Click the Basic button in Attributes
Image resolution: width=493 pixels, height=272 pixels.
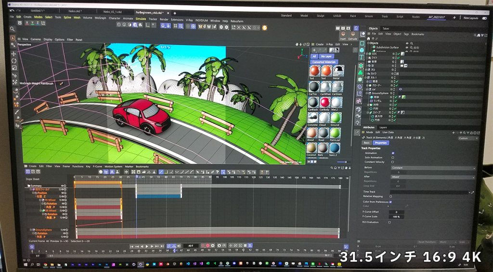[366, 143]
